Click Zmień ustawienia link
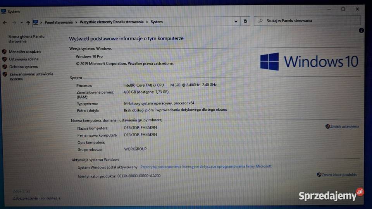372x209 pixels. [344, 127]
